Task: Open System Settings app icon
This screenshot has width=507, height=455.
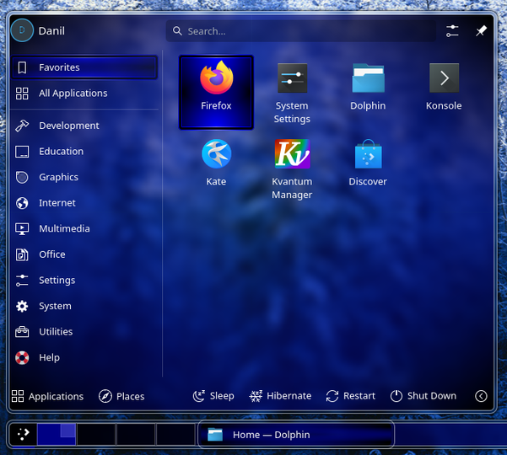Action: click(292, 78)
